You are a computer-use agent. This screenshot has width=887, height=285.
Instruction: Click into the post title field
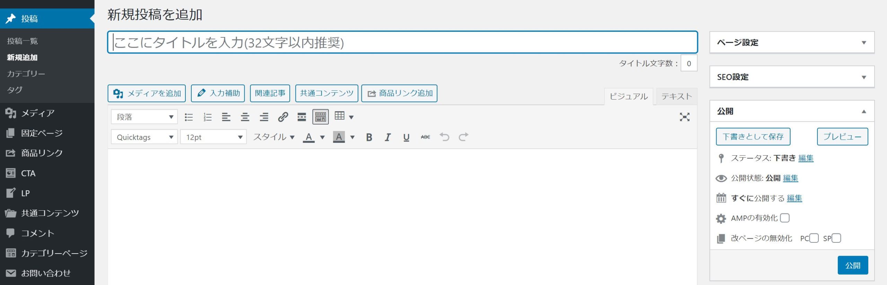click(402, 42)
